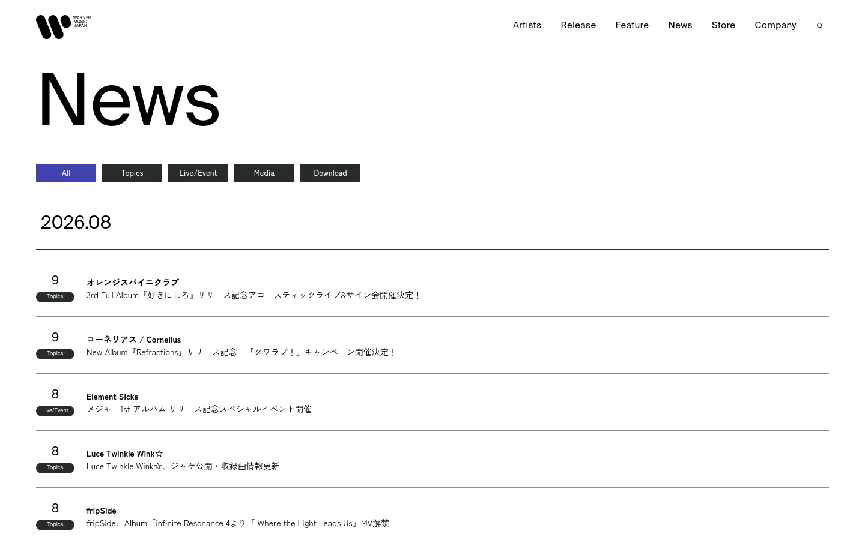Go to the Release menu item
Viewport: 865px width, 540px height.
[578, 25]
